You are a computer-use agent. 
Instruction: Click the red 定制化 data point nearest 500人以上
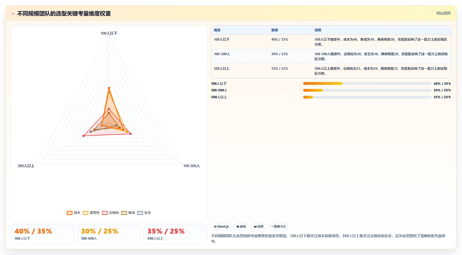(84, 136)
